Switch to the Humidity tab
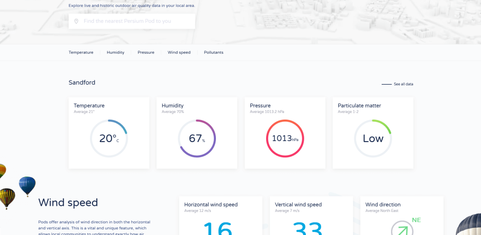This screenshot has width=481, height=235. [116, 53]
